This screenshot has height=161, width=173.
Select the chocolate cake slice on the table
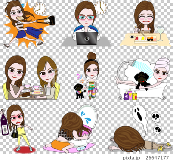coord(26,95)
